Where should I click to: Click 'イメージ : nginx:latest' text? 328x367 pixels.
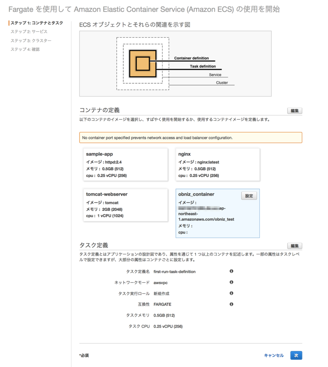click(199, 162)
